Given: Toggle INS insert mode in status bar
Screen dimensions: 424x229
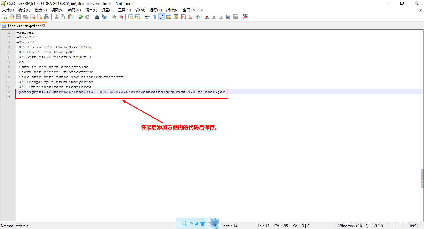Looking at the screenshot, I should click(413, 226).
